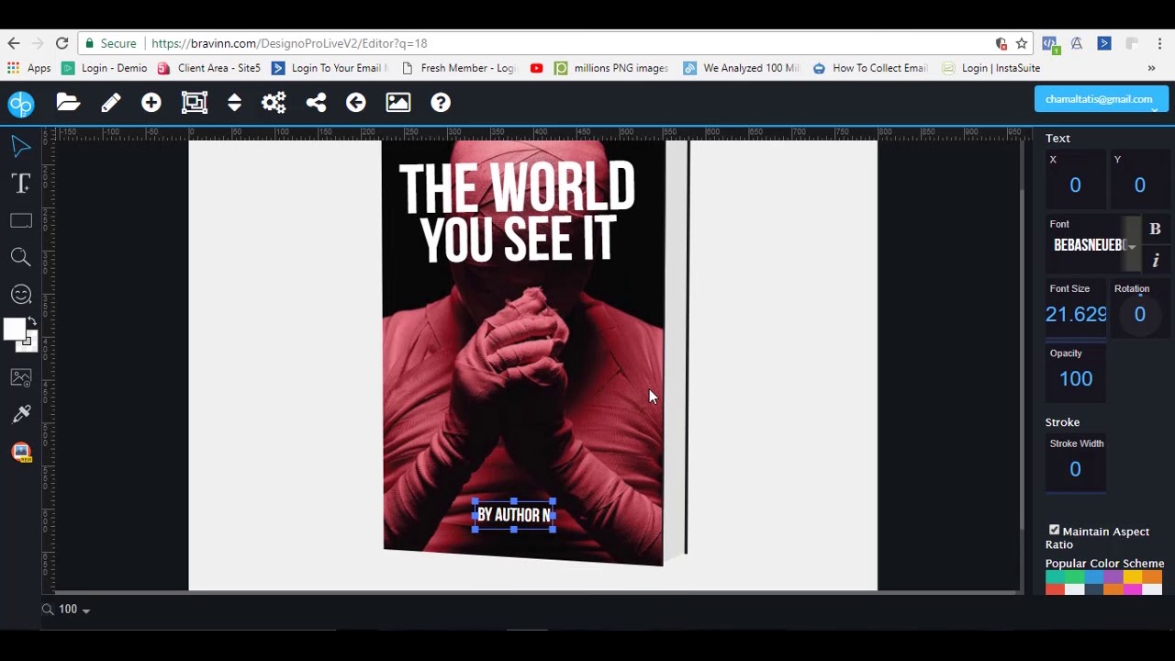This screenshot has width=1175, height=661.
Task: Open the gears settings icon
Action: (x=274, y=103)
